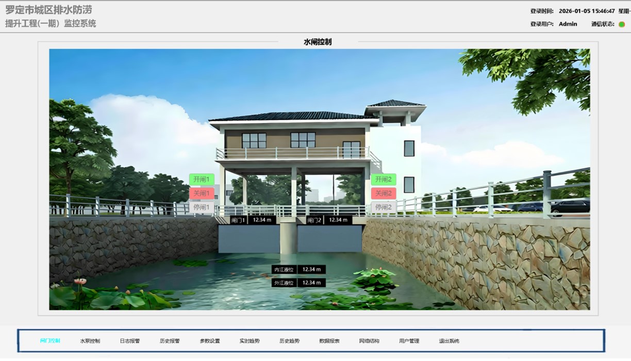Image resolution: width=631 pixels, height=361 pixels.
Task: Open the 闸门控制 gate control page
Action: [x=50, y=341]
